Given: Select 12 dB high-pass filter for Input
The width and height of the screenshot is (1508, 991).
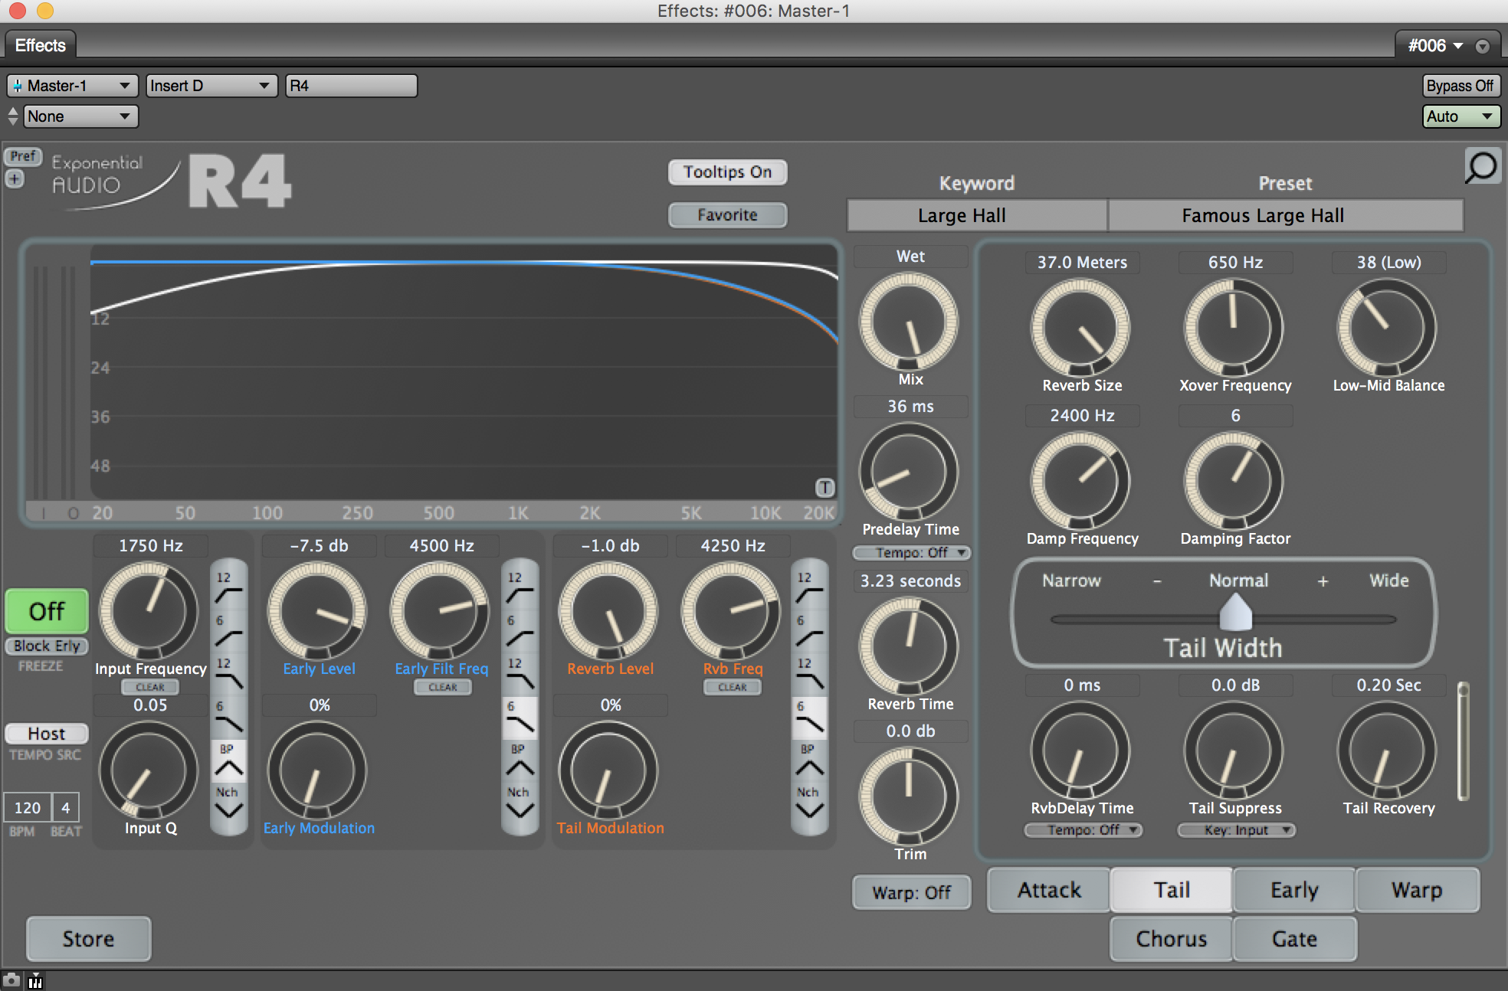Looking at the screenshot, I should coord(228,587).
